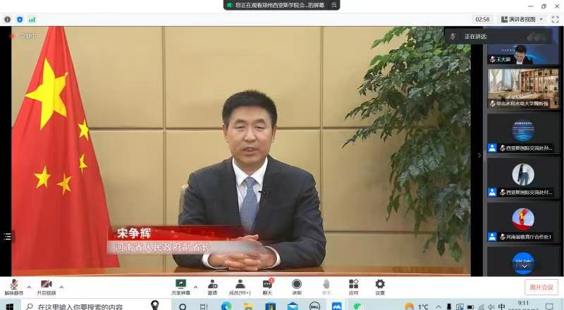Image resolution: width=564 pixels, height=310 pixels.
Task: Open the screen-share banner menu icon
Action: pos(335,5)
